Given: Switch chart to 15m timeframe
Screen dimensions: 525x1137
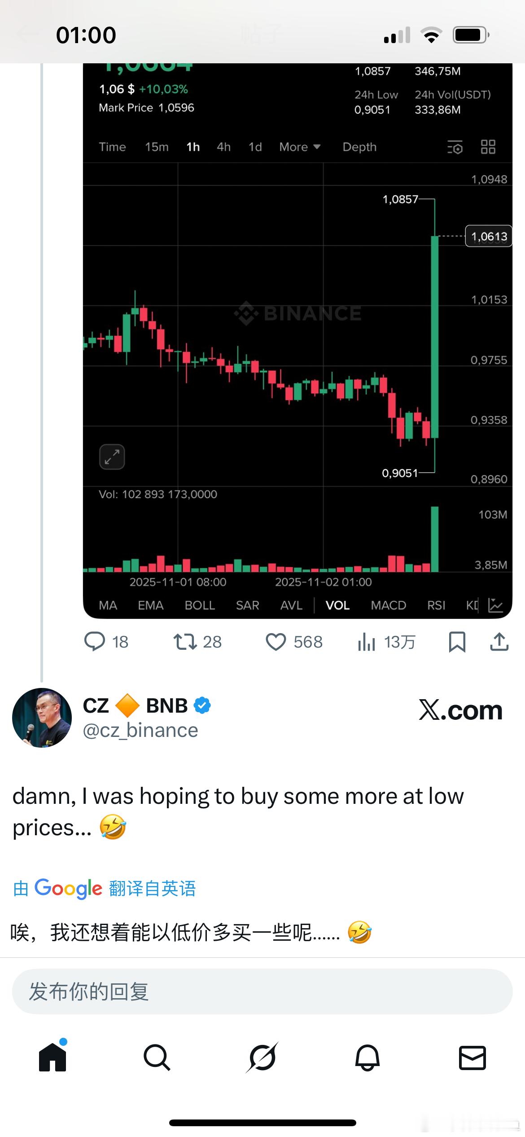Looking at the screenshot, I should (x=157, y=147).
